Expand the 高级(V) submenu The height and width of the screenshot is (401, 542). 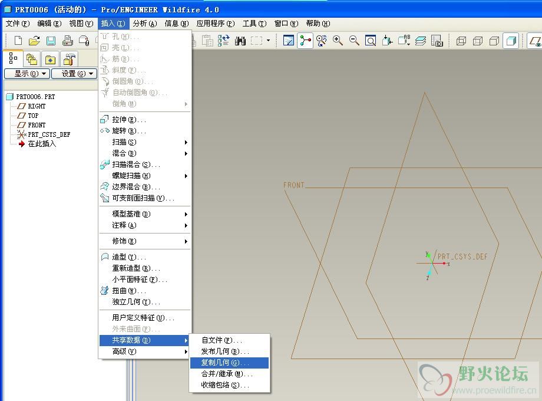145,351
